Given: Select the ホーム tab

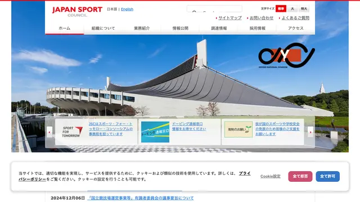Looking at the screenshot, I should pyautogui.click(x=65, y=29).
